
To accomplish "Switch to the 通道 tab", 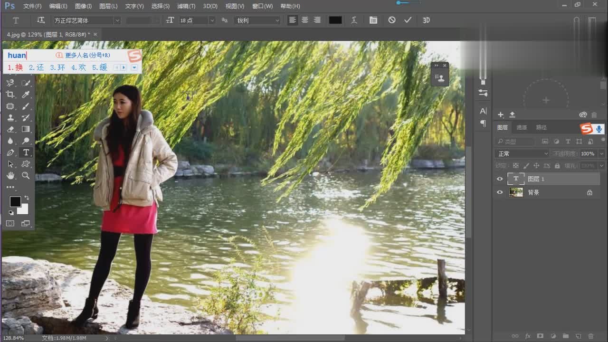I will pyautogui.click(x=522, y=127).
